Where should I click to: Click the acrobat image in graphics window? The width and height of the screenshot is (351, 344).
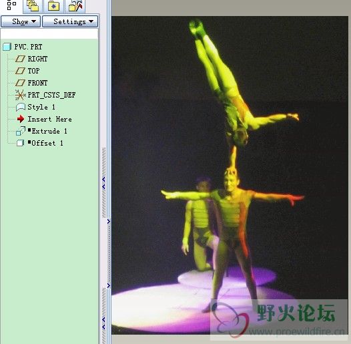(230, 175)
